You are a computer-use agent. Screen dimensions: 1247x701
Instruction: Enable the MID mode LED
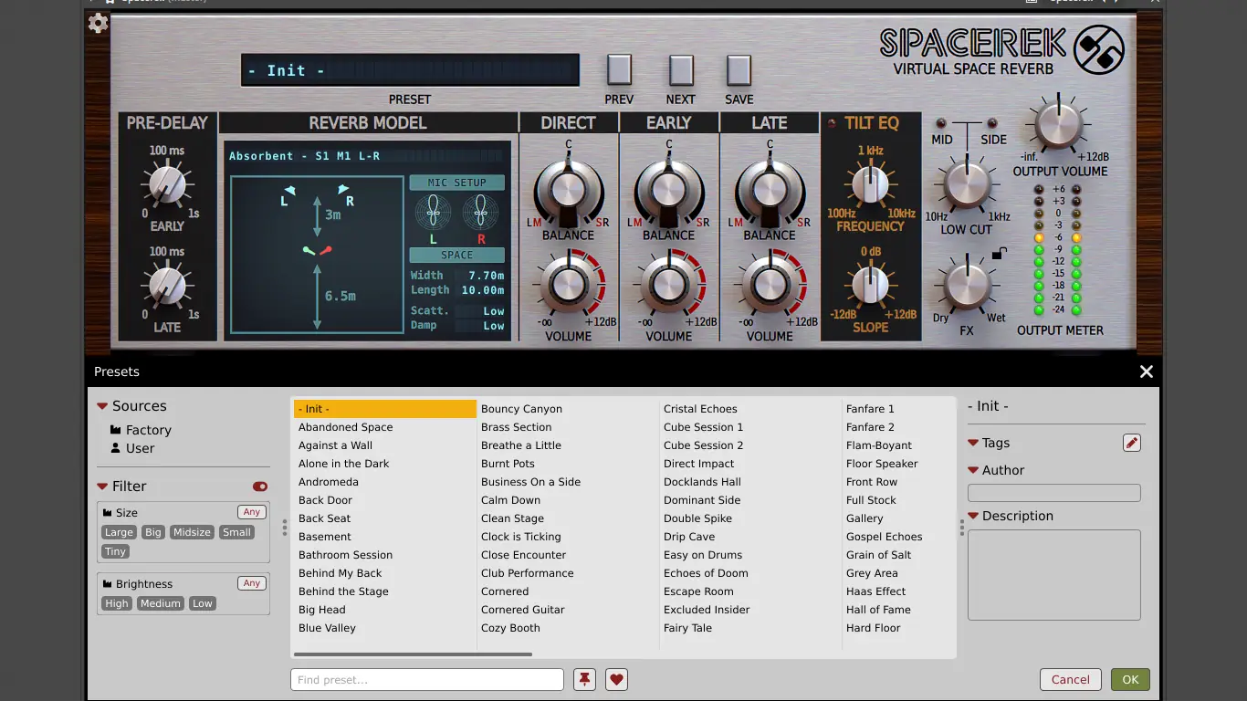(x=942, y=123)
